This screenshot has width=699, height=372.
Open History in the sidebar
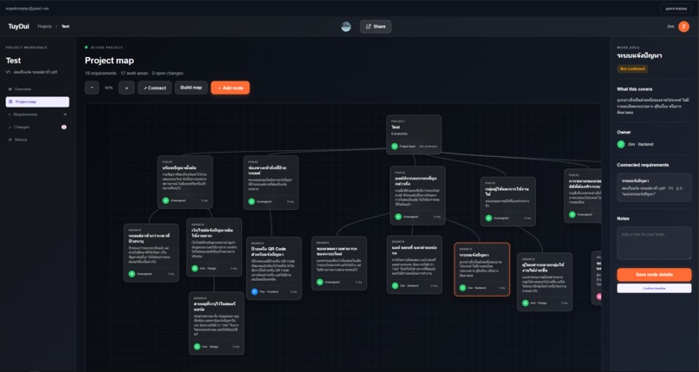point(37,140)
